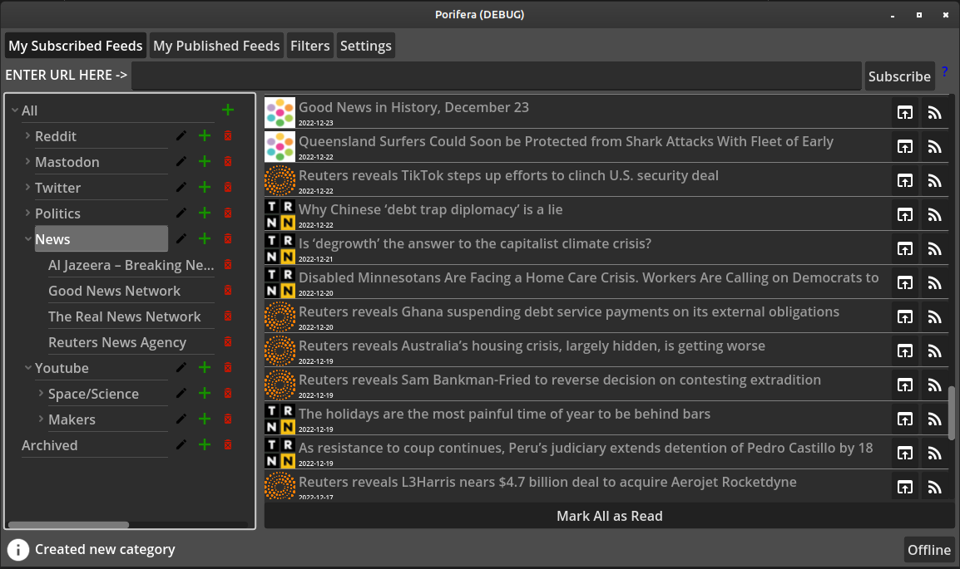Remove the Reuters News Agency feed
Viewport: 960px width, 569px height.
[x=228, y=341]
